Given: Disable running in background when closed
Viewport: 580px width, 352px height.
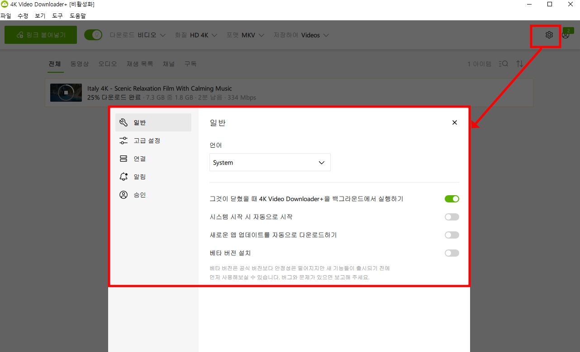Looking at the screenshot, I should coord(451,198).
